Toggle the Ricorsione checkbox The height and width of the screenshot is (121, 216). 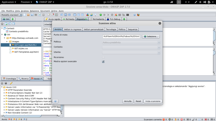(x=103, y=57)
